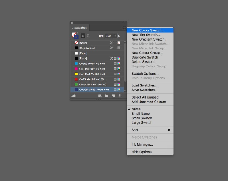Screen dimensions: 228x181
Task: Click the new swatch icon
Action: [x=113, y=96]
